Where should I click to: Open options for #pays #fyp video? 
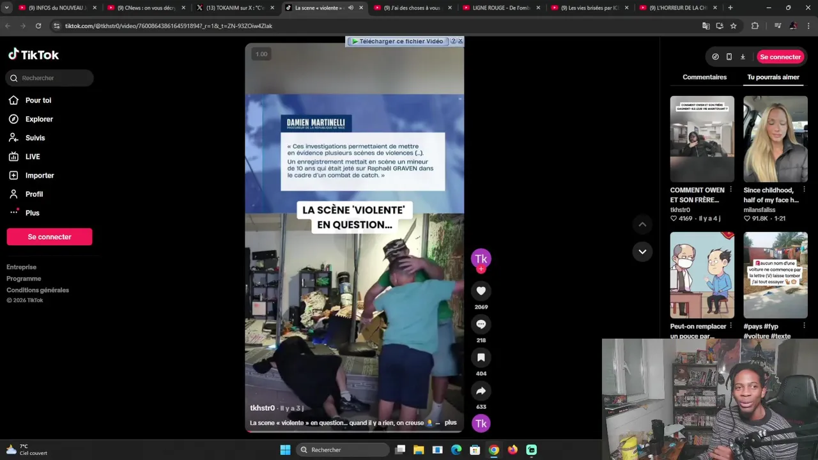(804, 326)
